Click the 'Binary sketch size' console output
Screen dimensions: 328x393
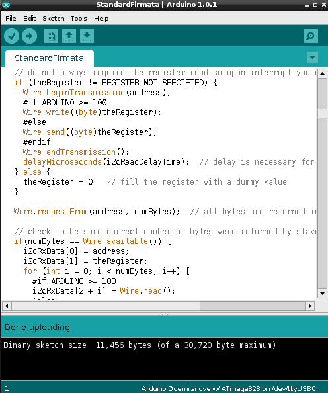[x=140, y=345]
